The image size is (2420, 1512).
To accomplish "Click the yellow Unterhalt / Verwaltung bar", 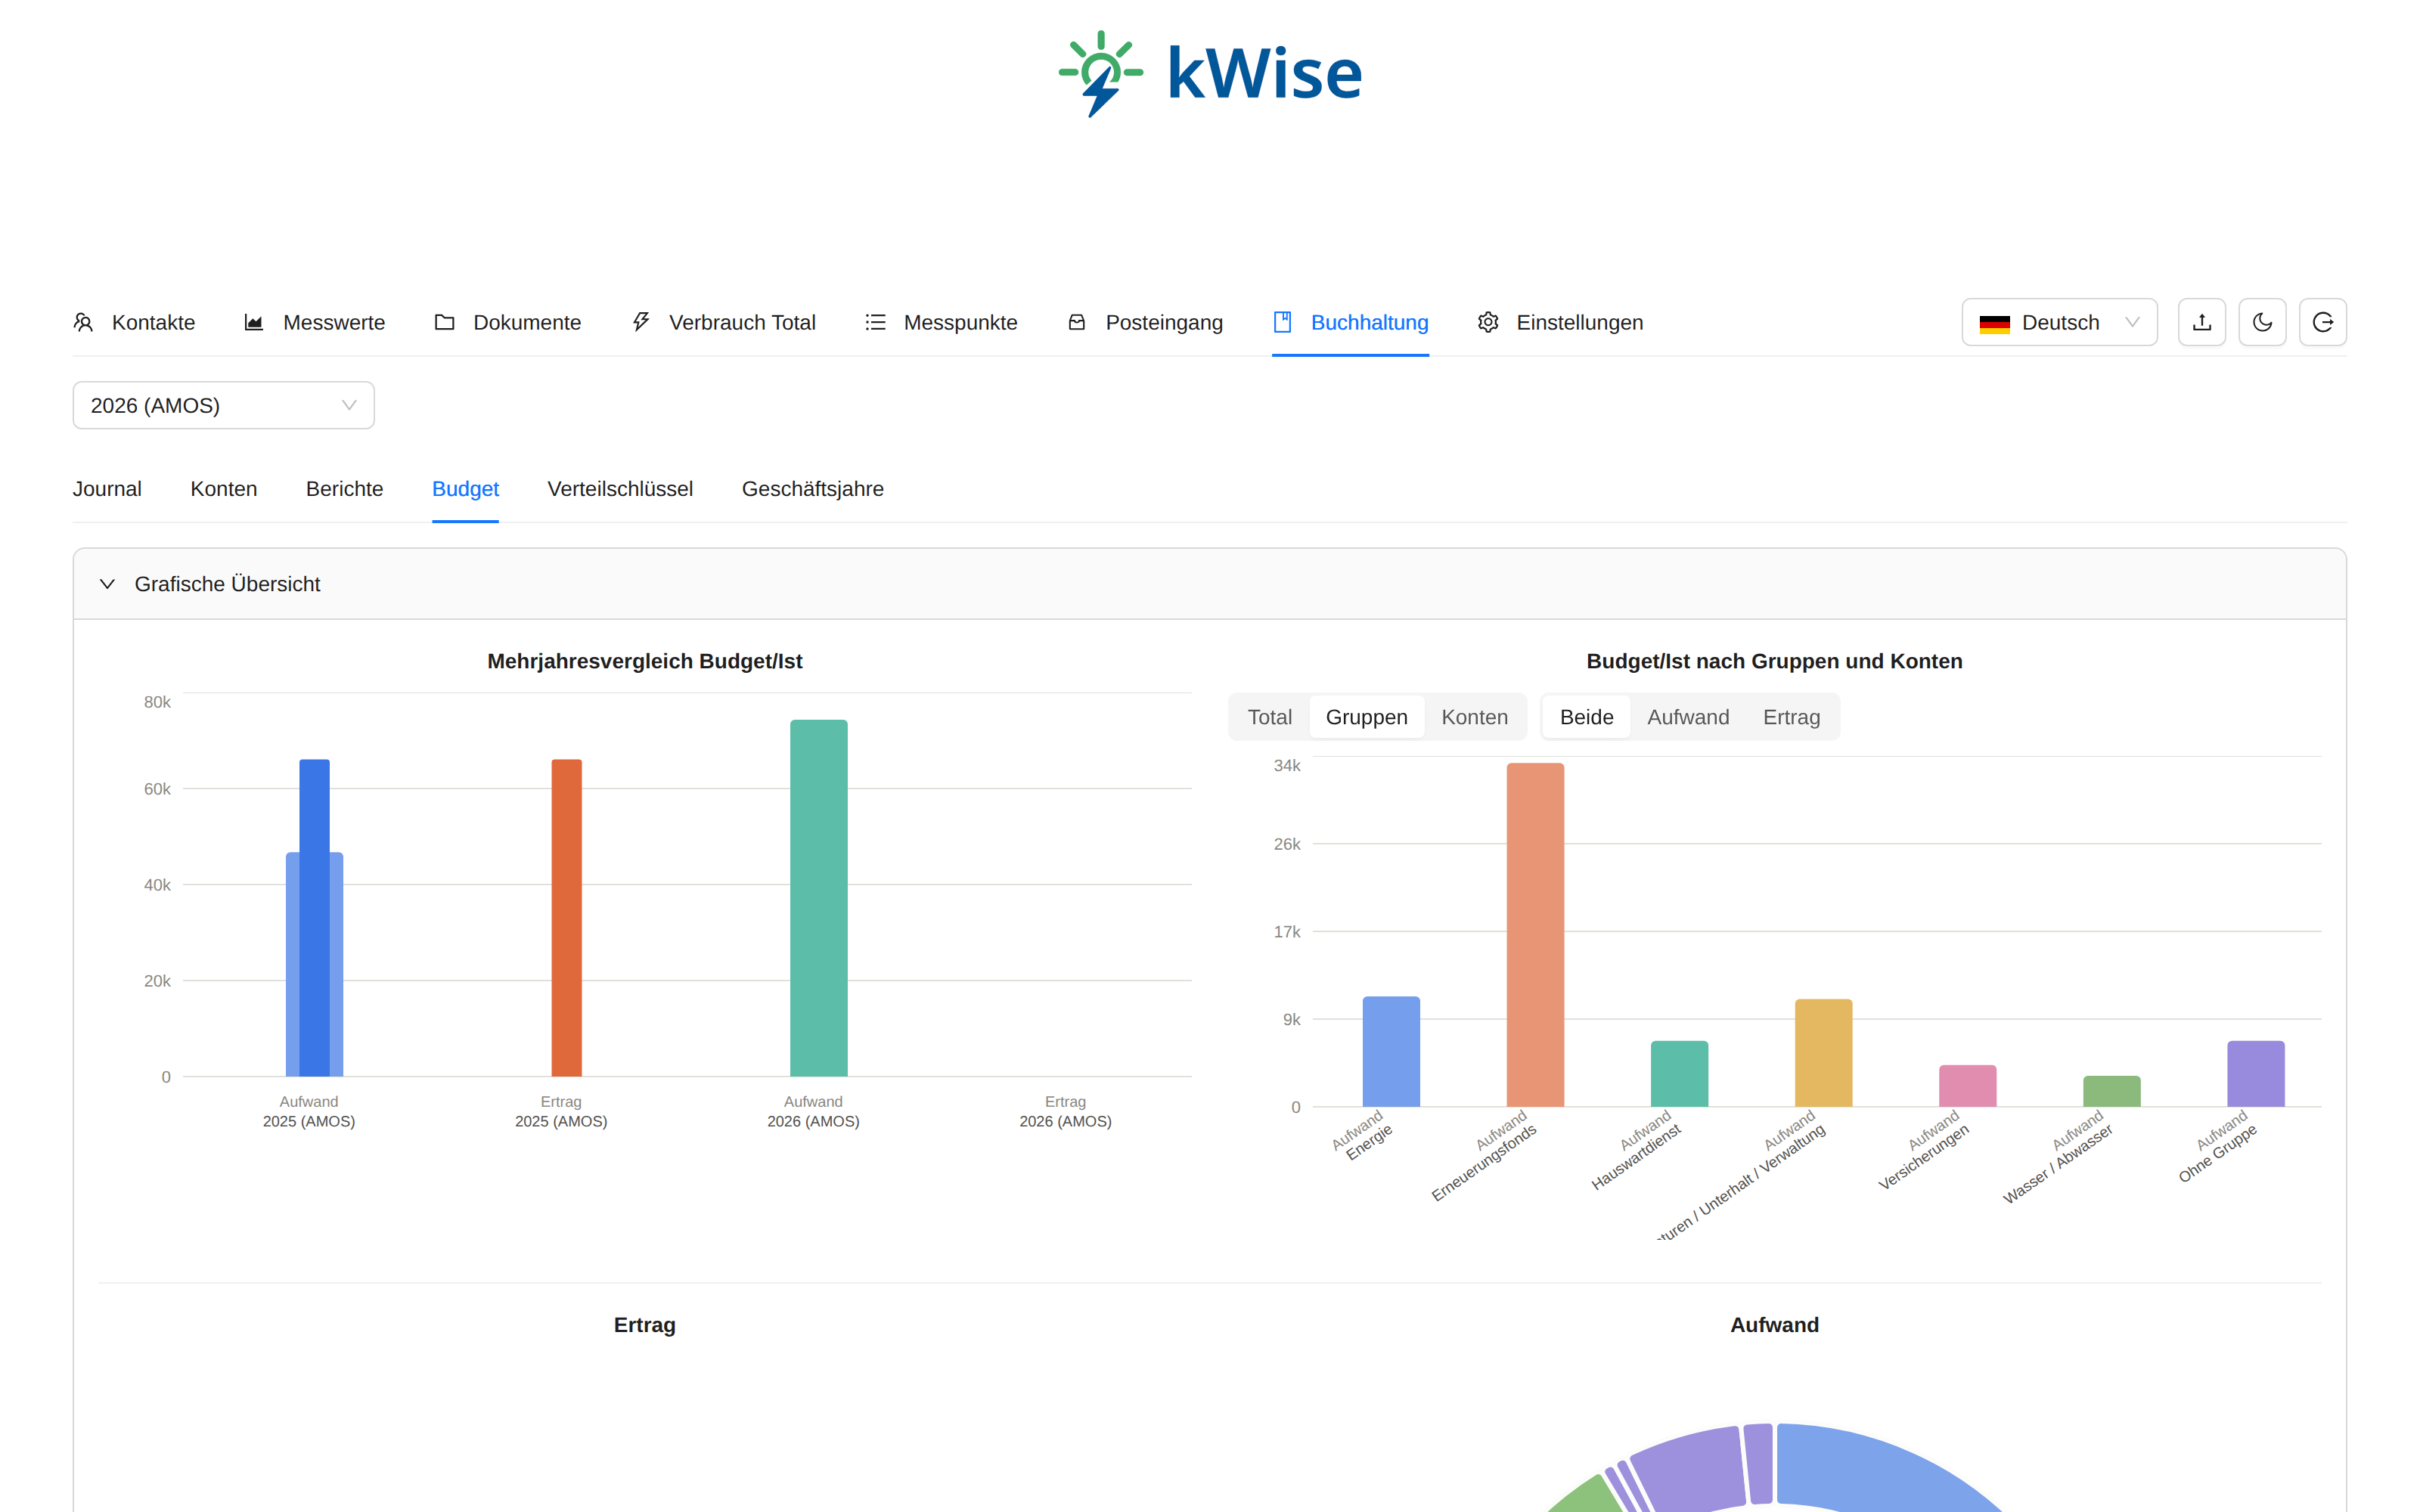I will tap(1823, 1053).
